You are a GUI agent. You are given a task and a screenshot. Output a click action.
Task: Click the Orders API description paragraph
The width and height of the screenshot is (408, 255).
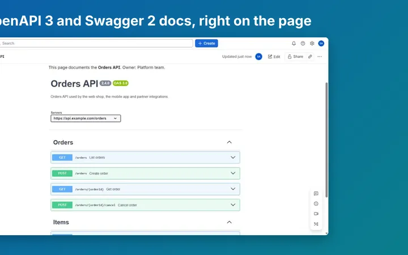[x=109, y=96]
